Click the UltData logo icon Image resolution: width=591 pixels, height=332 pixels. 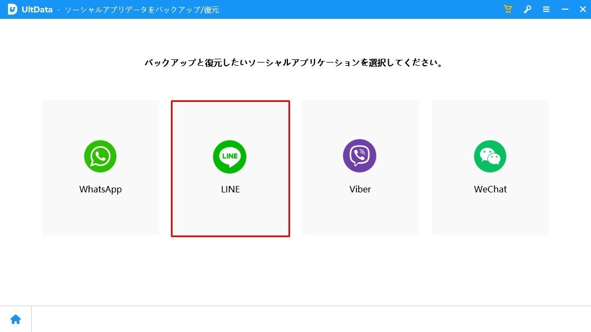12,9
